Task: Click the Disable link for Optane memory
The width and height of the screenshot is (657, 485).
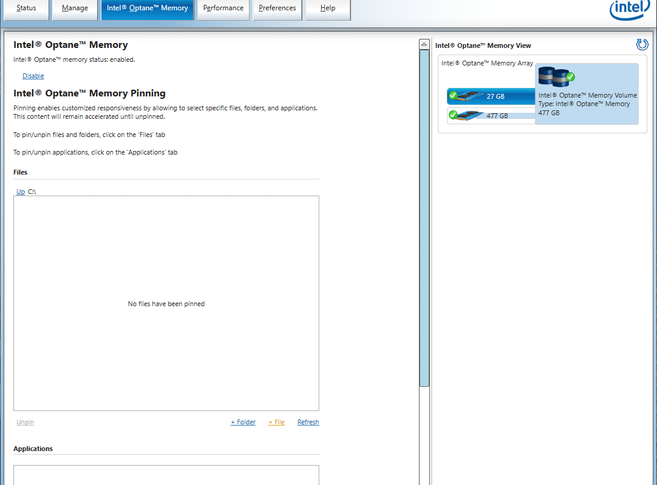Action: pos(33,76)
